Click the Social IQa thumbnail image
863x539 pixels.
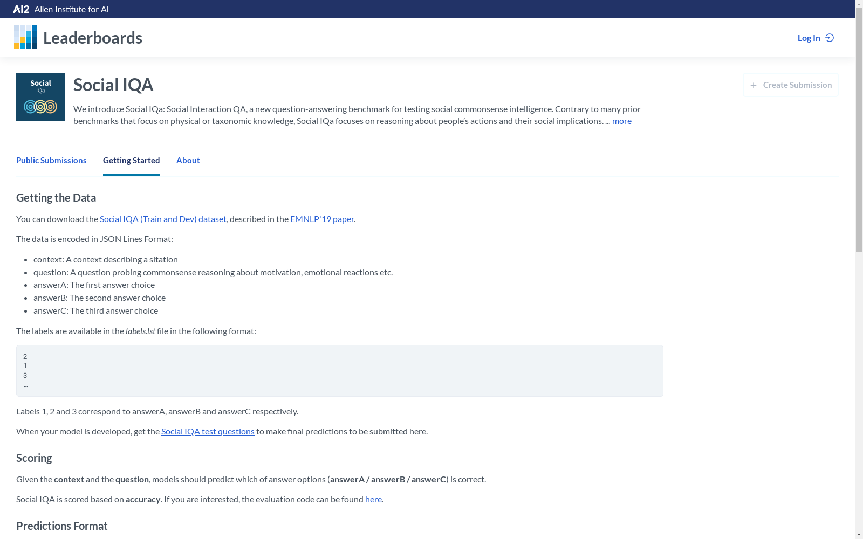(40, 97)
